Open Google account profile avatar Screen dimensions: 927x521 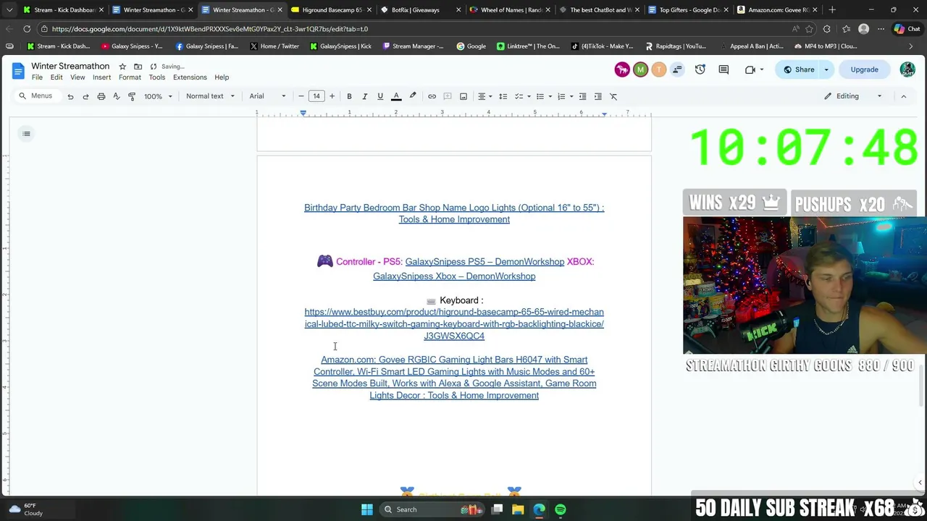[x=907, y=69]
